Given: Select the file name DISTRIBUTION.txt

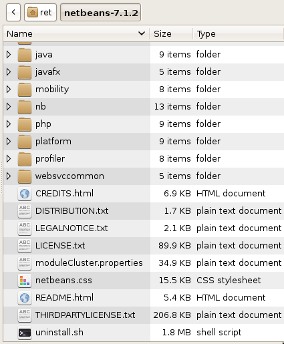Looking at the screenshot, I should (x=72, y=210).
